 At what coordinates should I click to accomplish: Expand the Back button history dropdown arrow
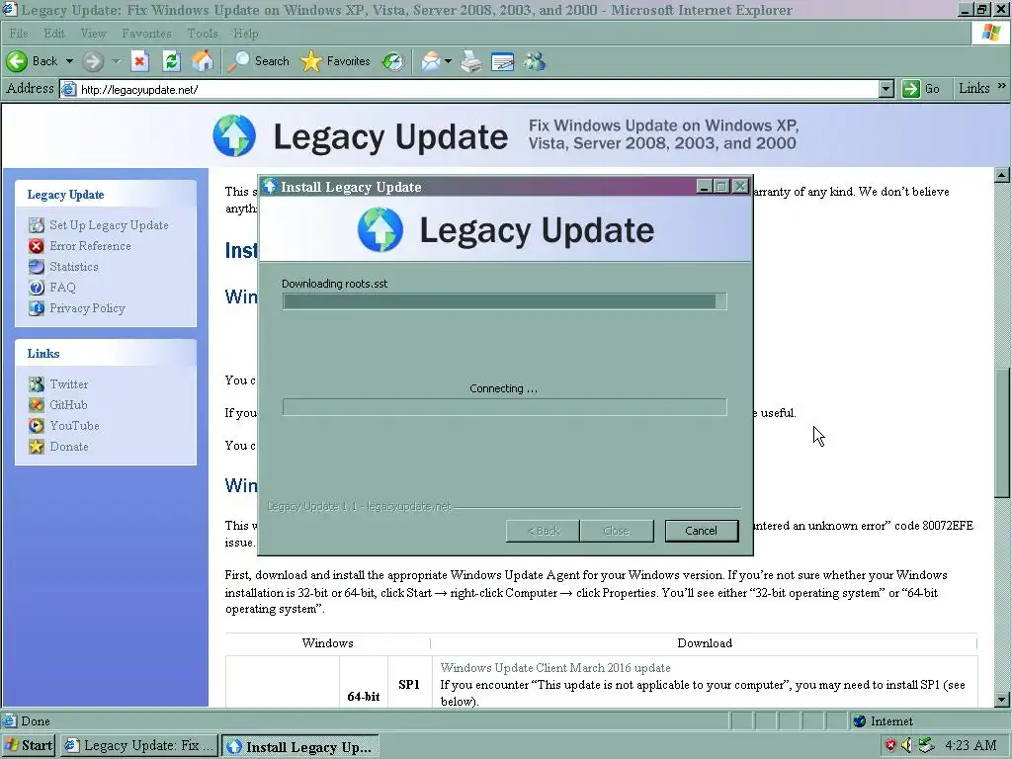pos(69,61)
